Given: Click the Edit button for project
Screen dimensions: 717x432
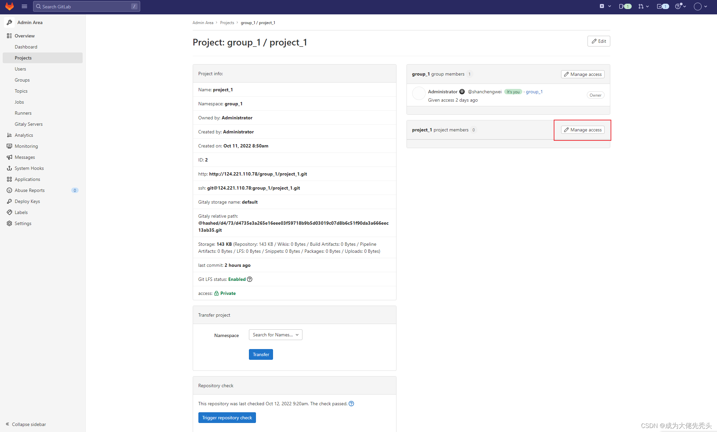Looking at the screenshot, I should click(x=599, y=41).
